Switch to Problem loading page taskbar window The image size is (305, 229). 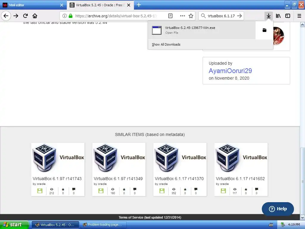tap(103, 225)
